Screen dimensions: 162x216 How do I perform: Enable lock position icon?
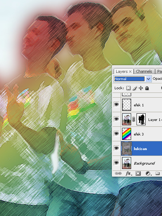141,88
